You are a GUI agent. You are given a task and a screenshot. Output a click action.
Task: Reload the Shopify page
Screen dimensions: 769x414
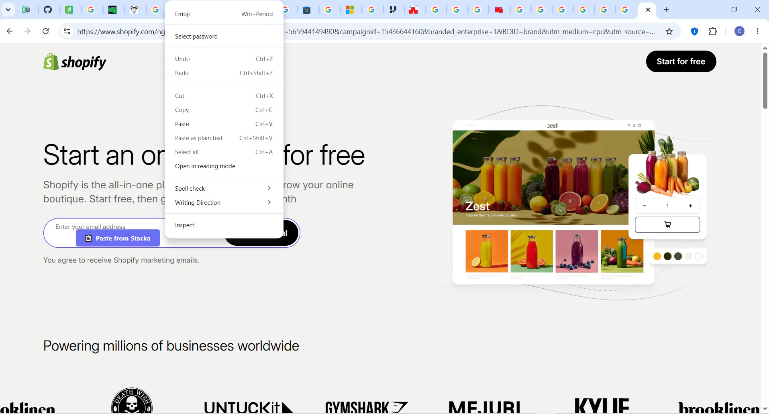pos(46,31)
